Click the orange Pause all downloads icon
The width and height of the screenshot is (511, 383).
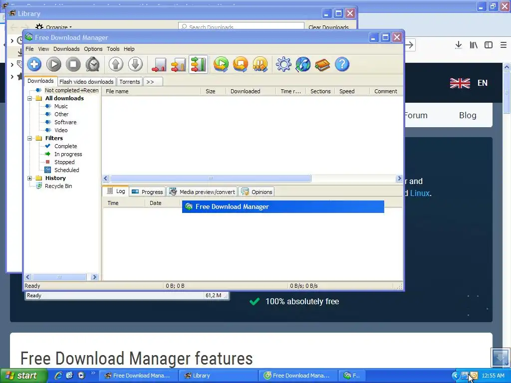(x=260, y=64)
